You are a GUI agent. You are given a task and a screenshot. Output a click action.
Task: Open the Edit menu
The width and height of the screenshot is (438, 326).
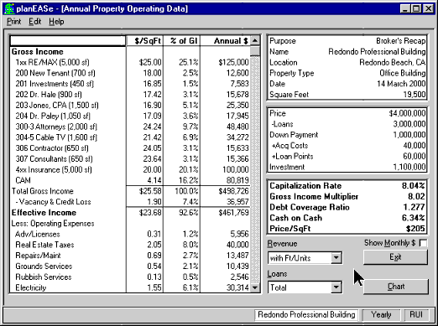35,22
